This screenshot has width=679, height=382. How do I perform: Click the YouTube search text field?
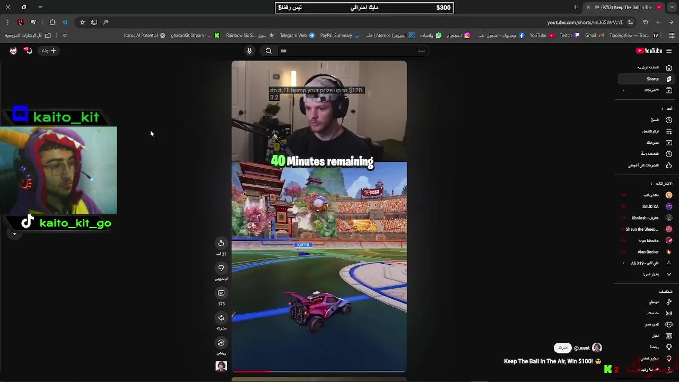tap(353, 51)
